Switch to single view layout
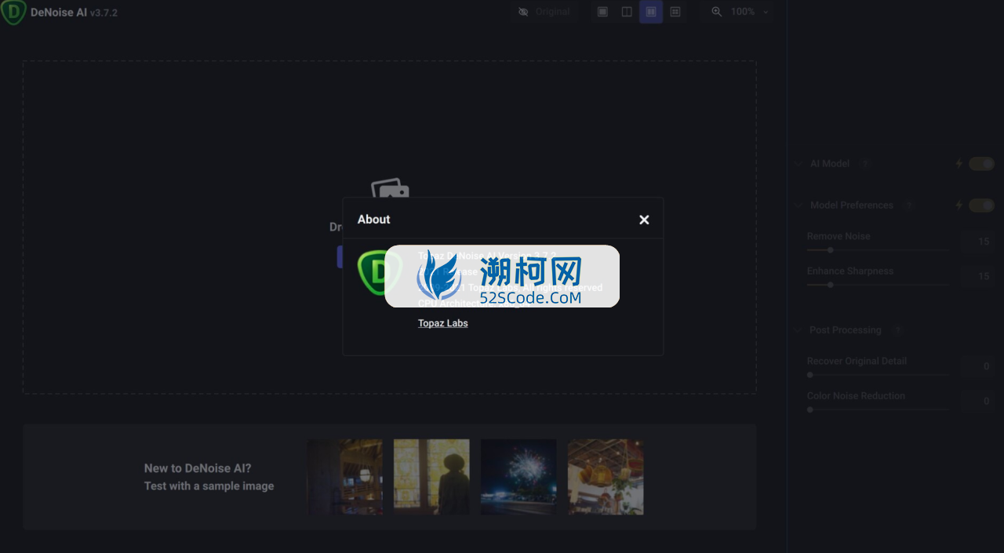The image size is (1004, 553). (x=602, y=12)
